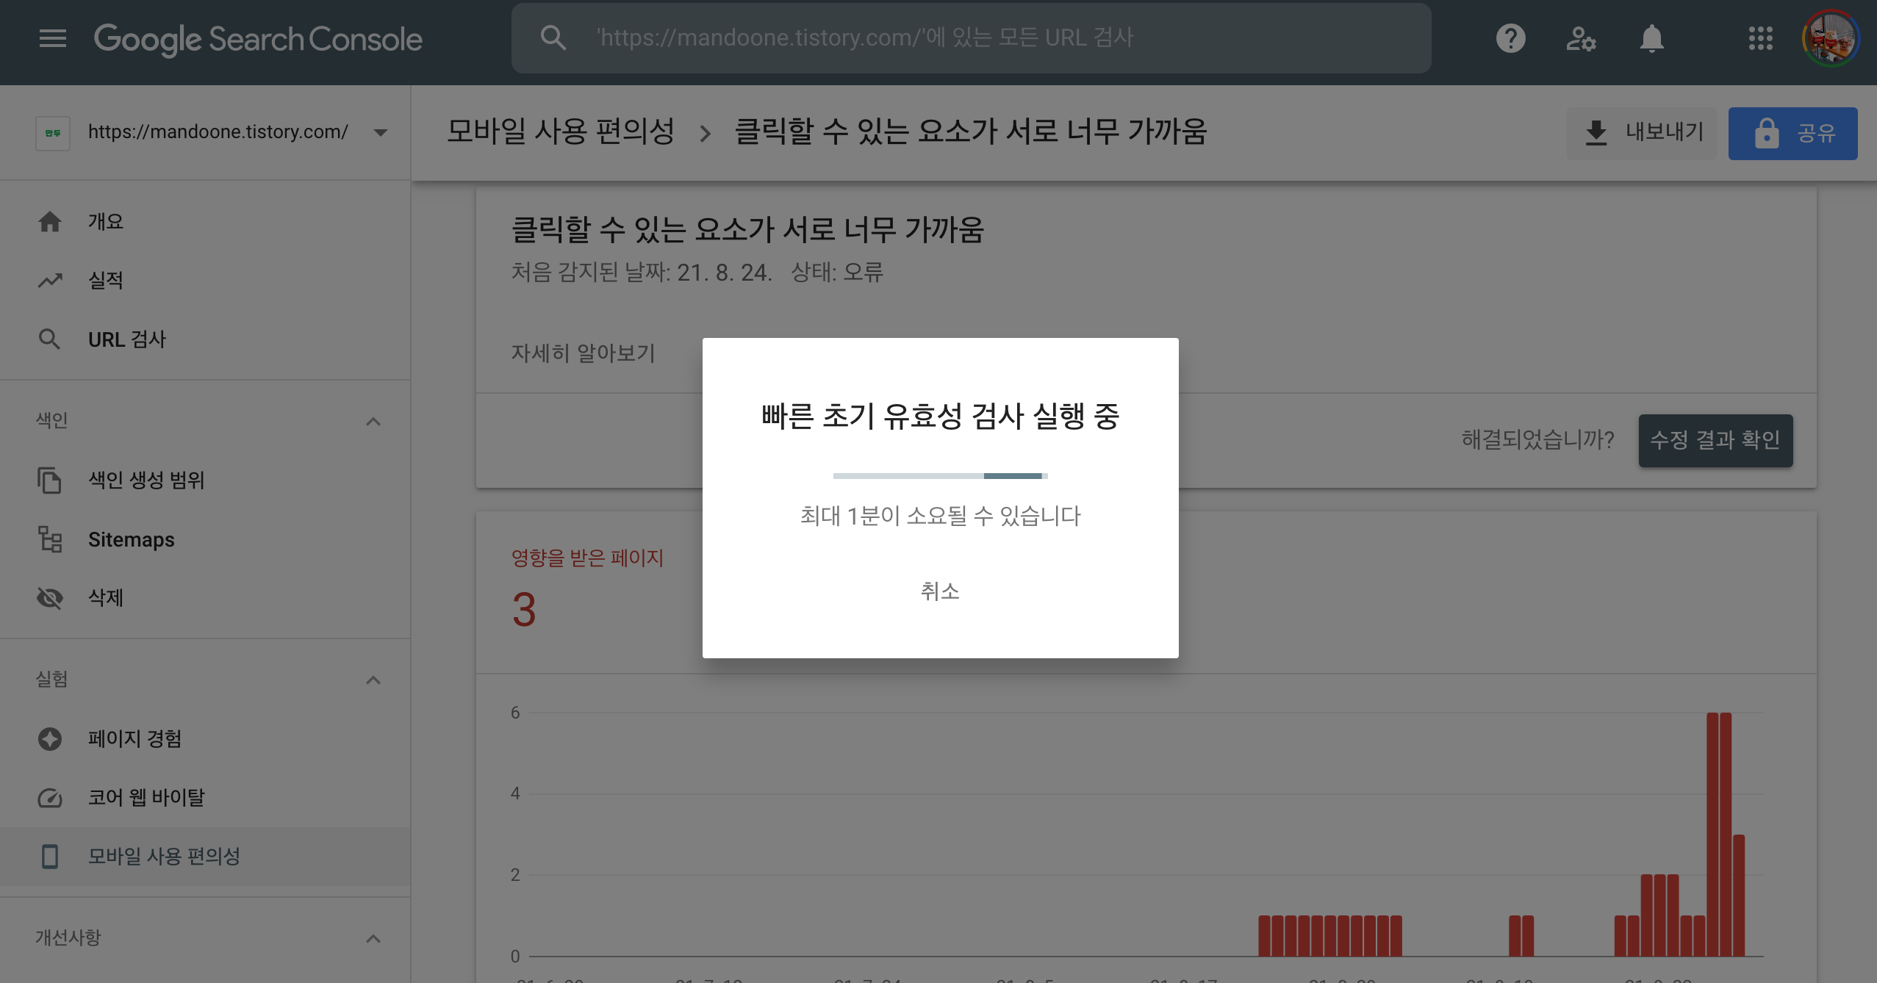
Task: Focus the URL inspection search field
Action: pyautogui.click(x=970, y=37)
